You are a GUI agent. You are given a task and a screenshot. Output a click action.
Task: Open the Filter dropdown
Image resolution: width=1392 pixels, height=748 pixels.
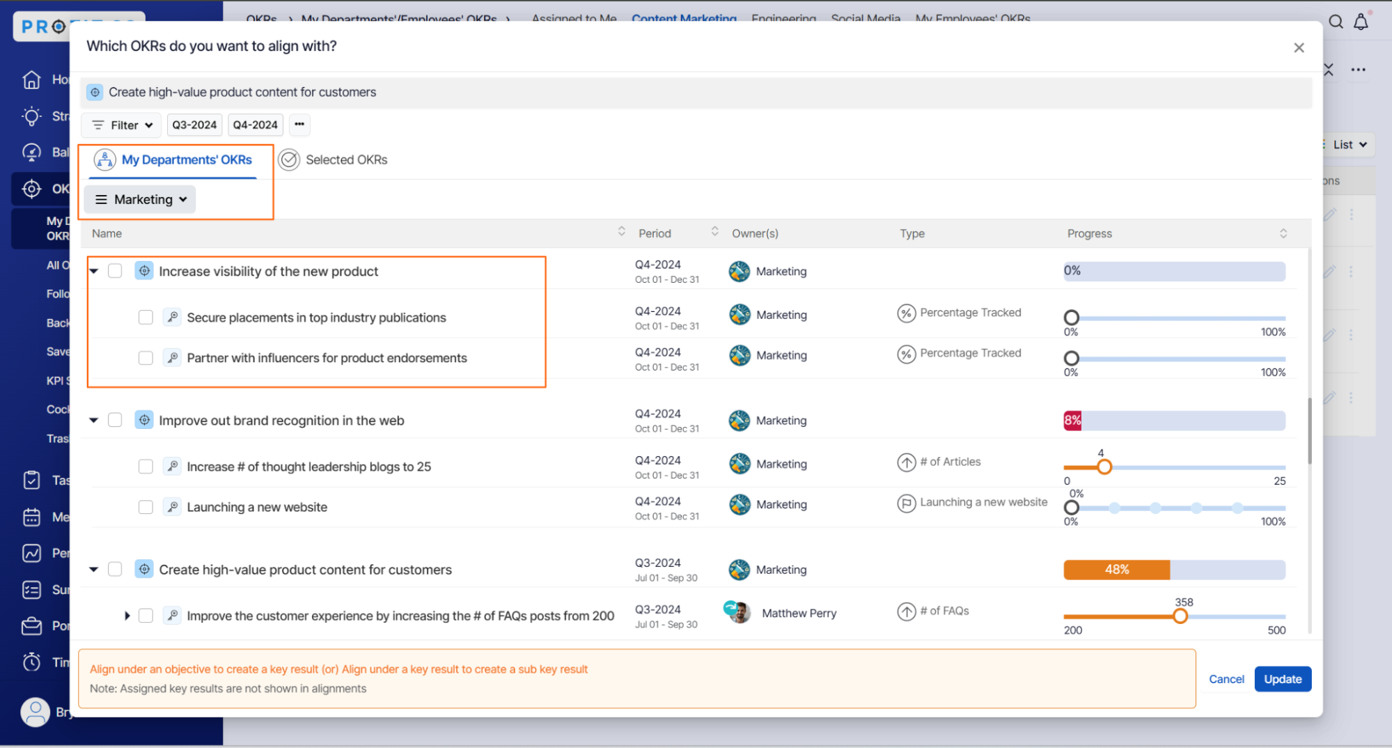coord(122,125)
